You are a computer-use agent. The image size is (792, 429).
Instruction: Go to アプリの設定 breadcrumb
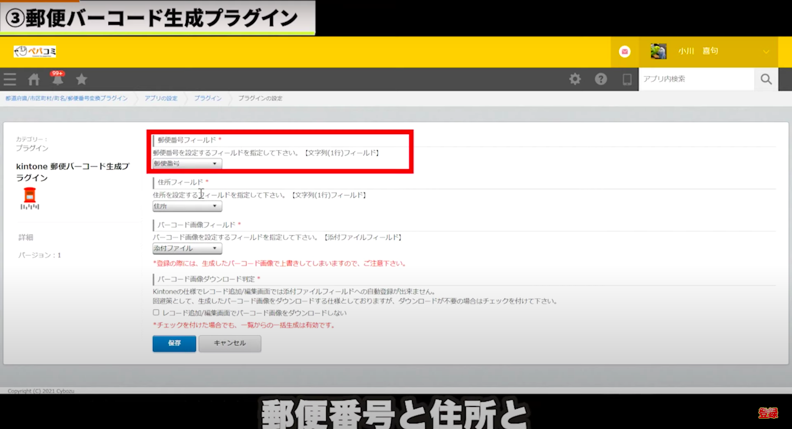[161, 98]
